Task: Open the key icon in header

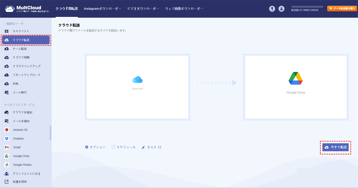Action: [x=272, y=9]
